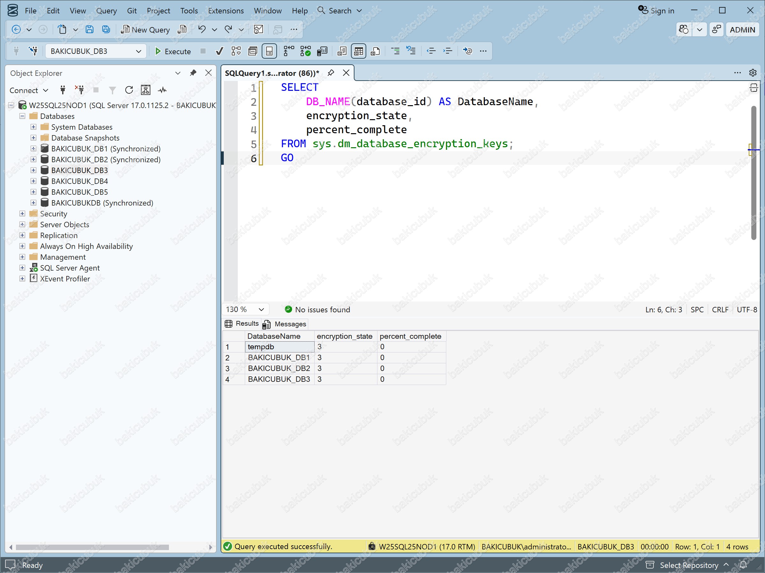Click Activity Monitor icon in Object Explorer
The height and width of the screenshot is (573, 765).
pos(162,90)
